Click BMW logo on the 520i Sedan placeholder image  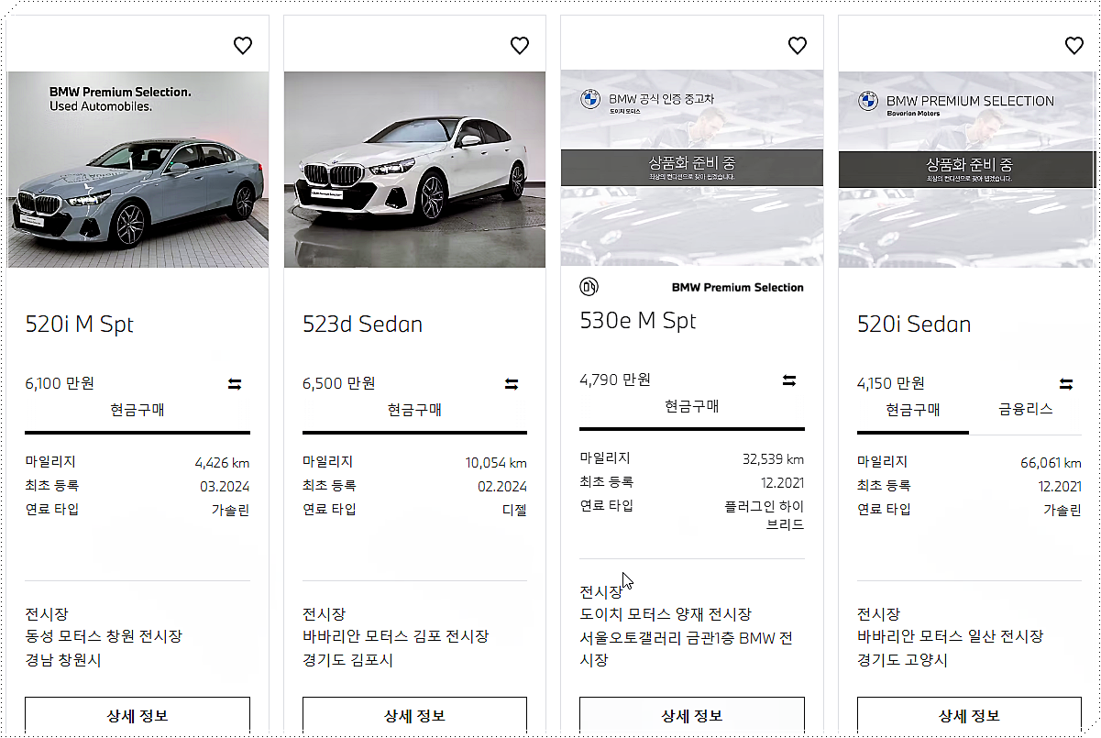(867, 101)
